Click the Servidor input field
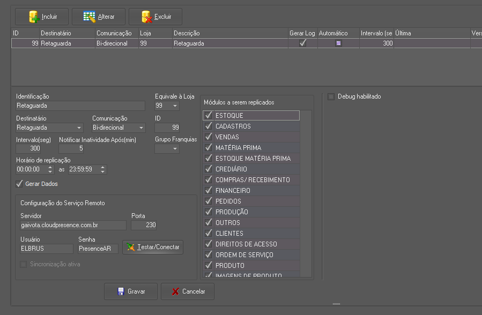Image resolution: width=482 pixels, height=315 pixels. click(x=73, y=225)
